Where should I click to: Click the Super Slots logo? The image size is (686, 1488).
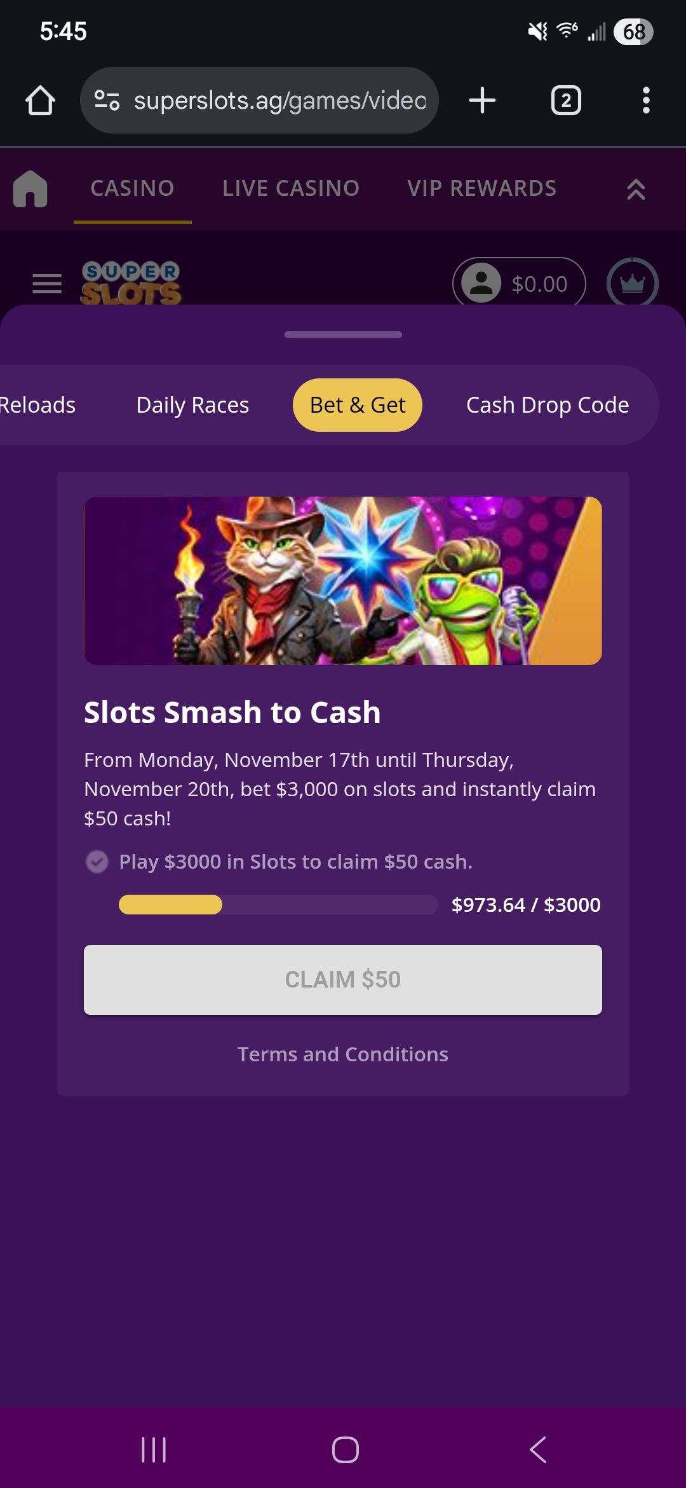point(131,282)
